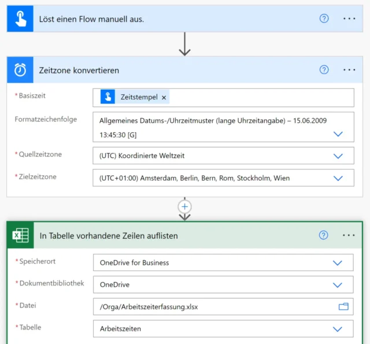This screenshot has height=344, width=370.
Task: Click the Zeitstempel dynamic content token
Action: coord(138,97)
